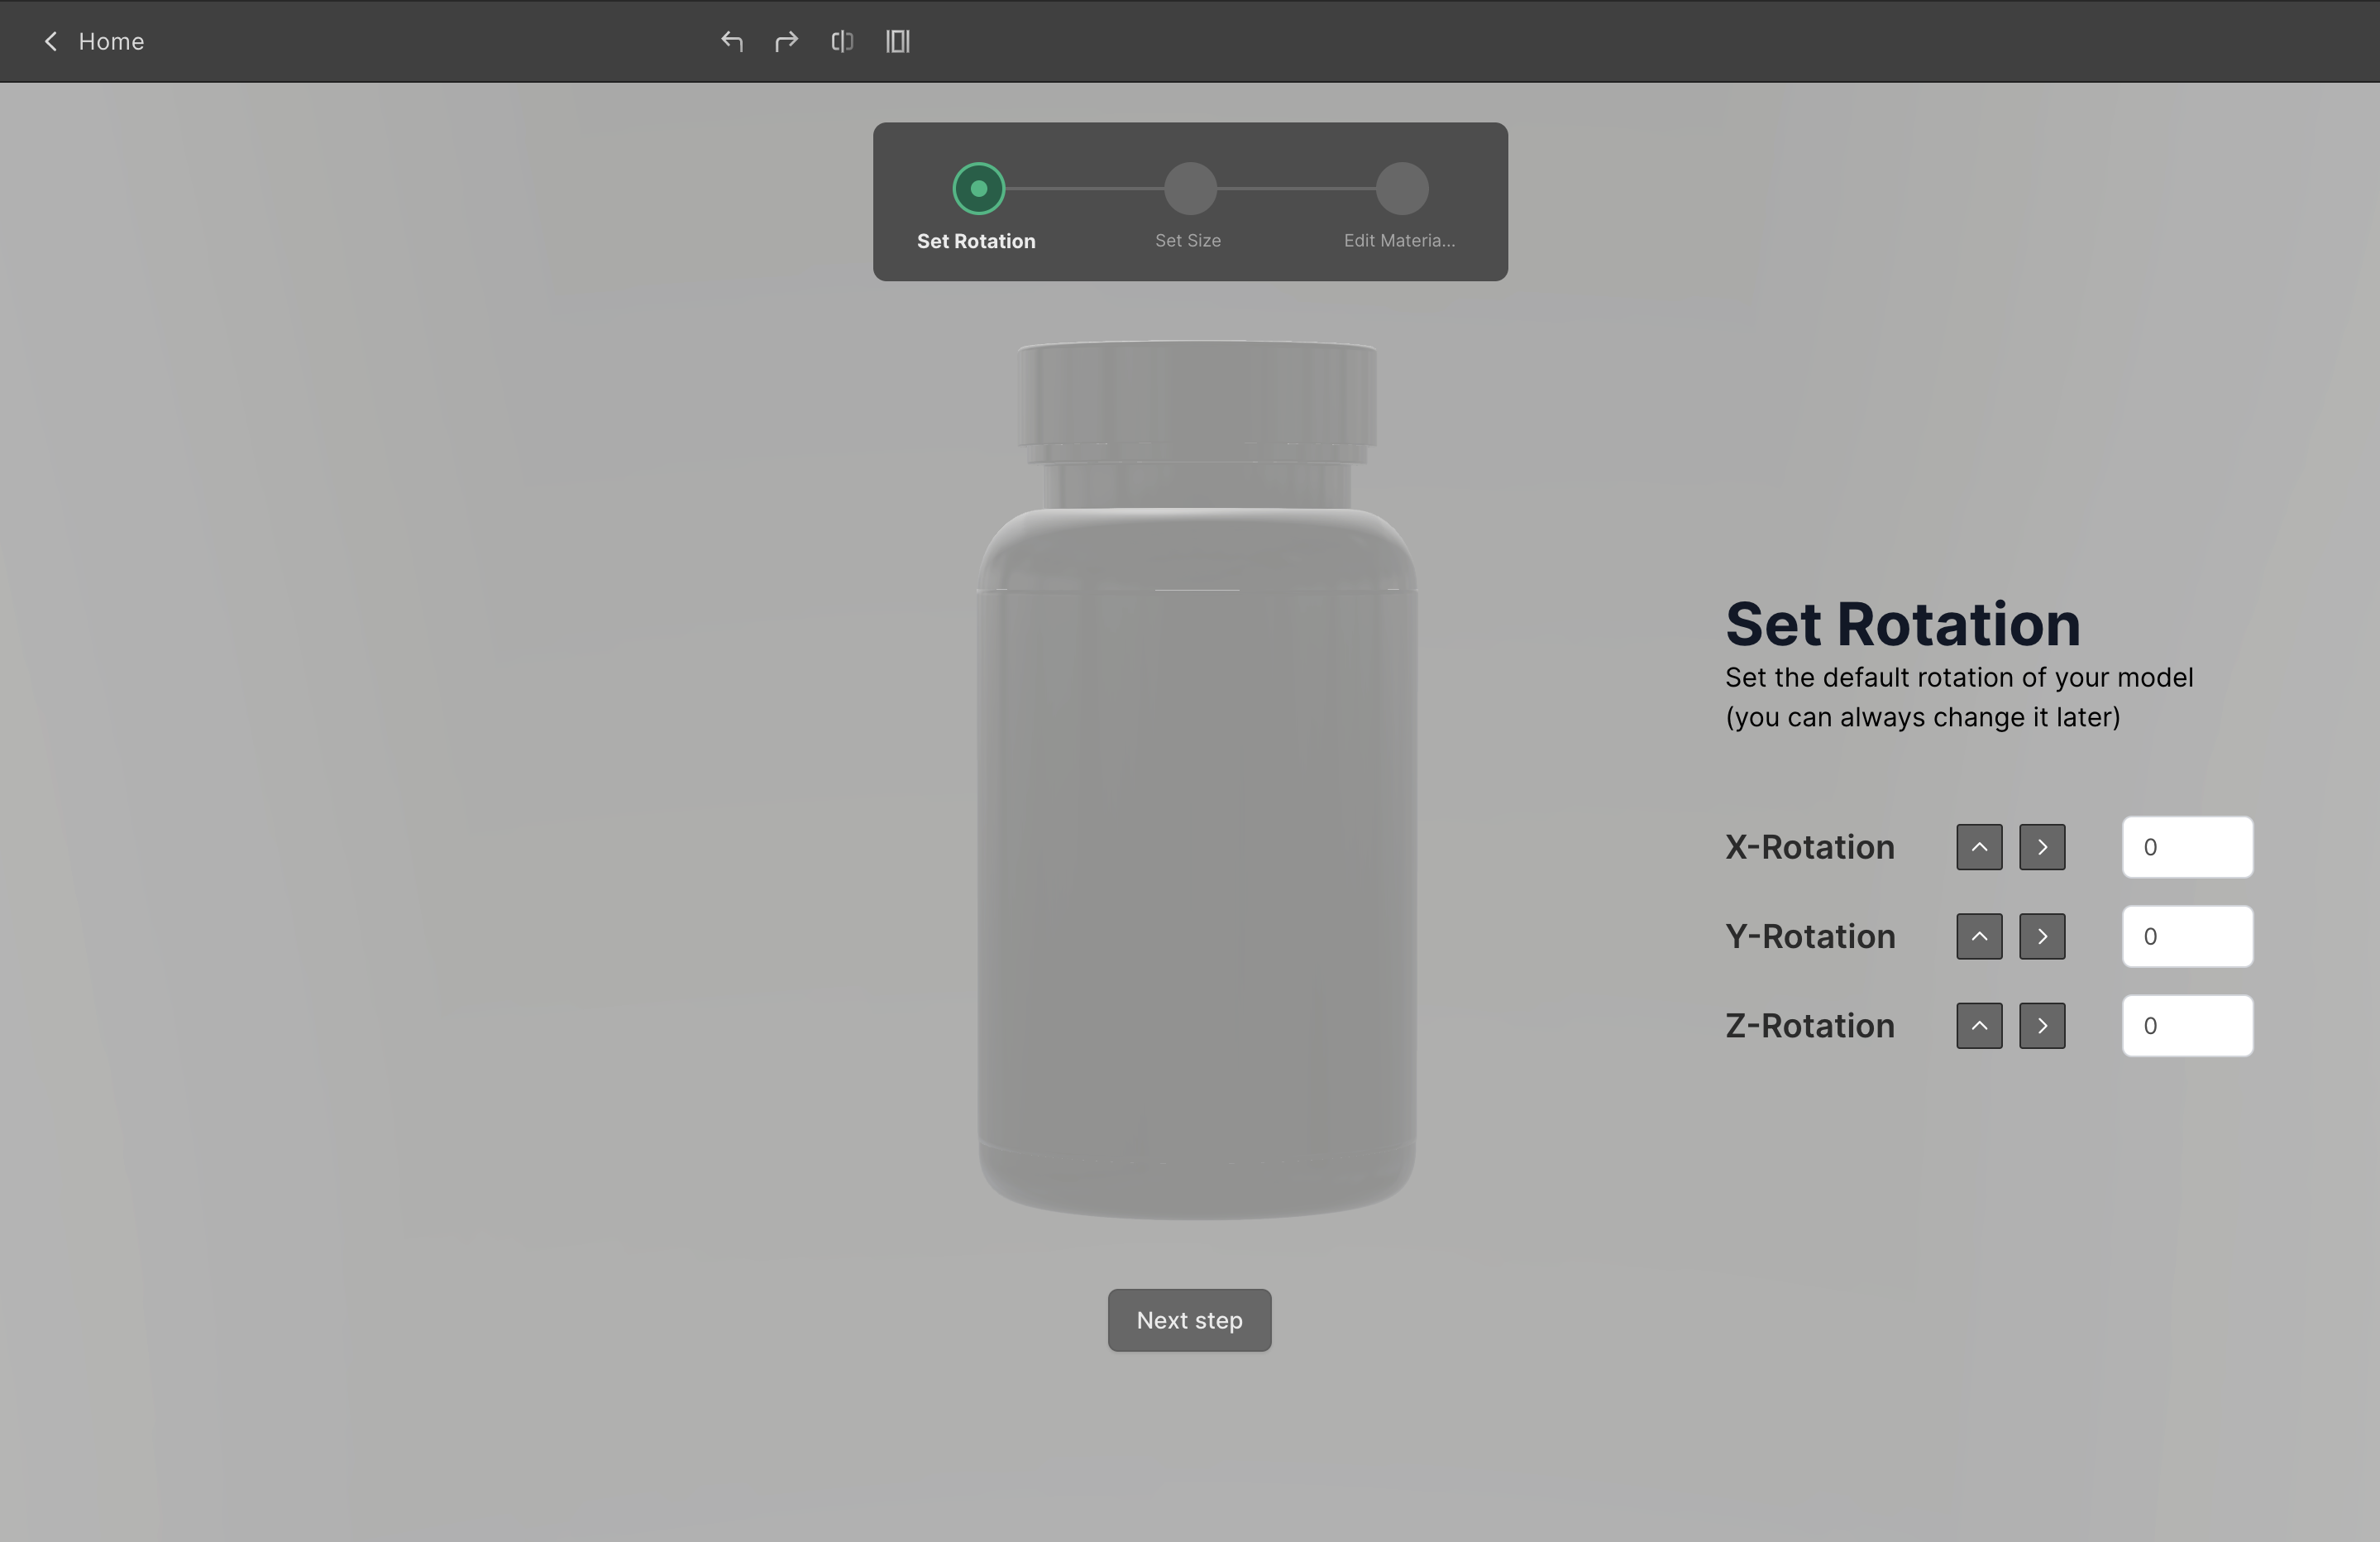Click the Z-Rotation label

click(x=1809, y=1026)
